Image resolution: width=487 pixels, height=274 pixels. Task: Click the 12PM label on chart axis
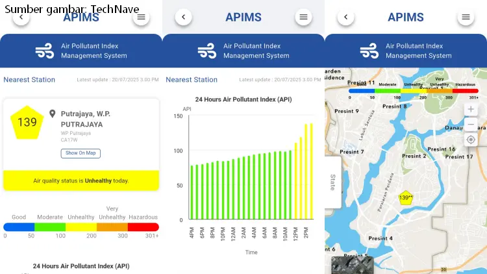[295, 234]
